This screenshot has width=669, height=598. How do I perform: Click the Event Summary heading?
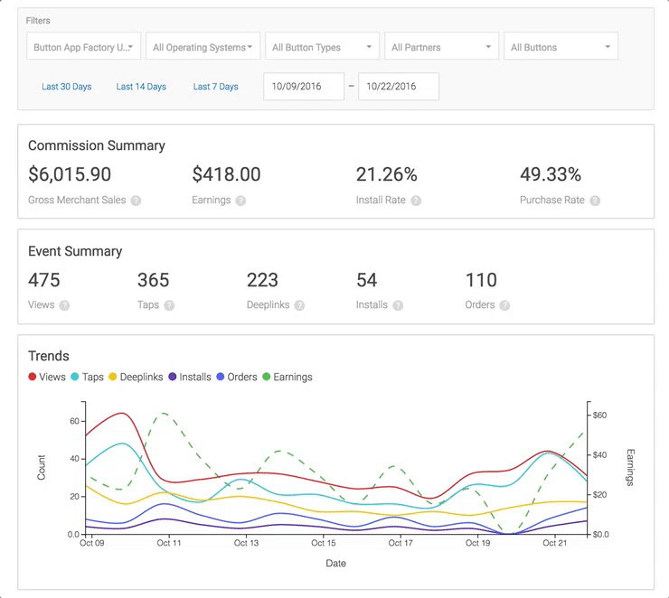point(75,251)
